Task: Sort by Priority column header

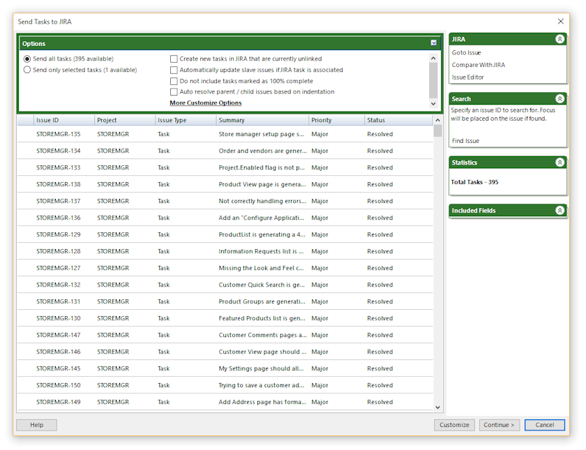Action: click(x=337, y=120)
